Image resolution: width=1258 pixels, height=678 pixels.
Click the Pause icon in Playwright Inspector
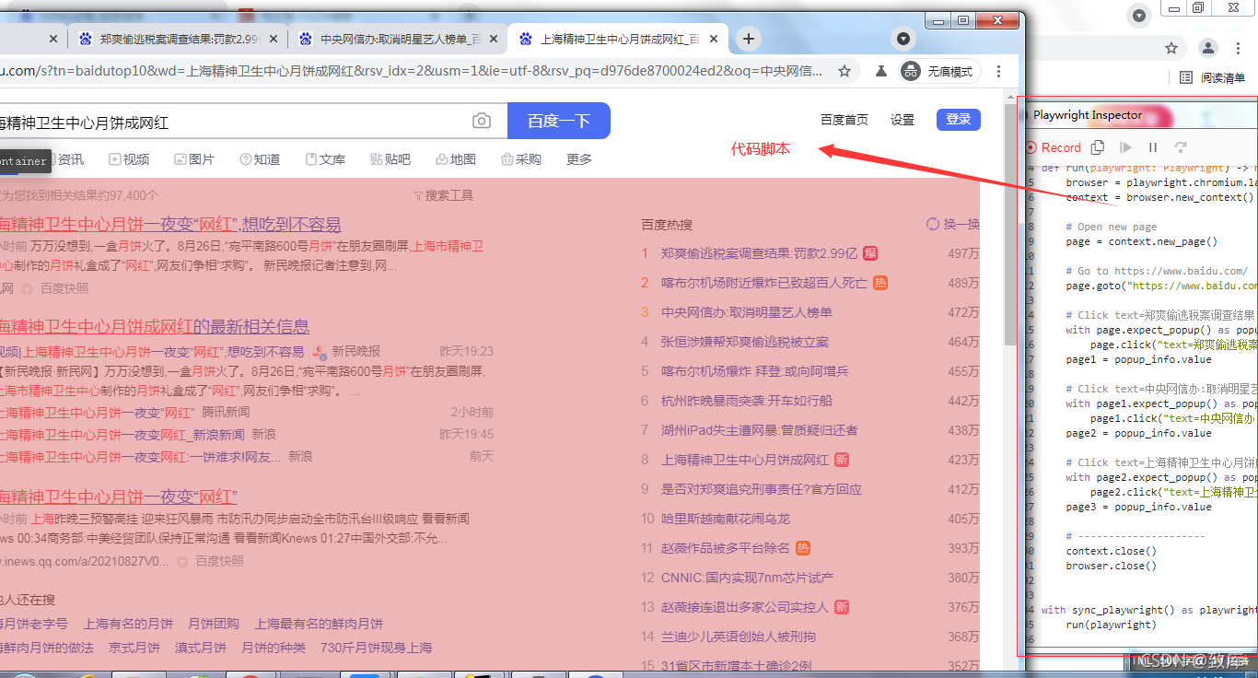point(1152,147)
